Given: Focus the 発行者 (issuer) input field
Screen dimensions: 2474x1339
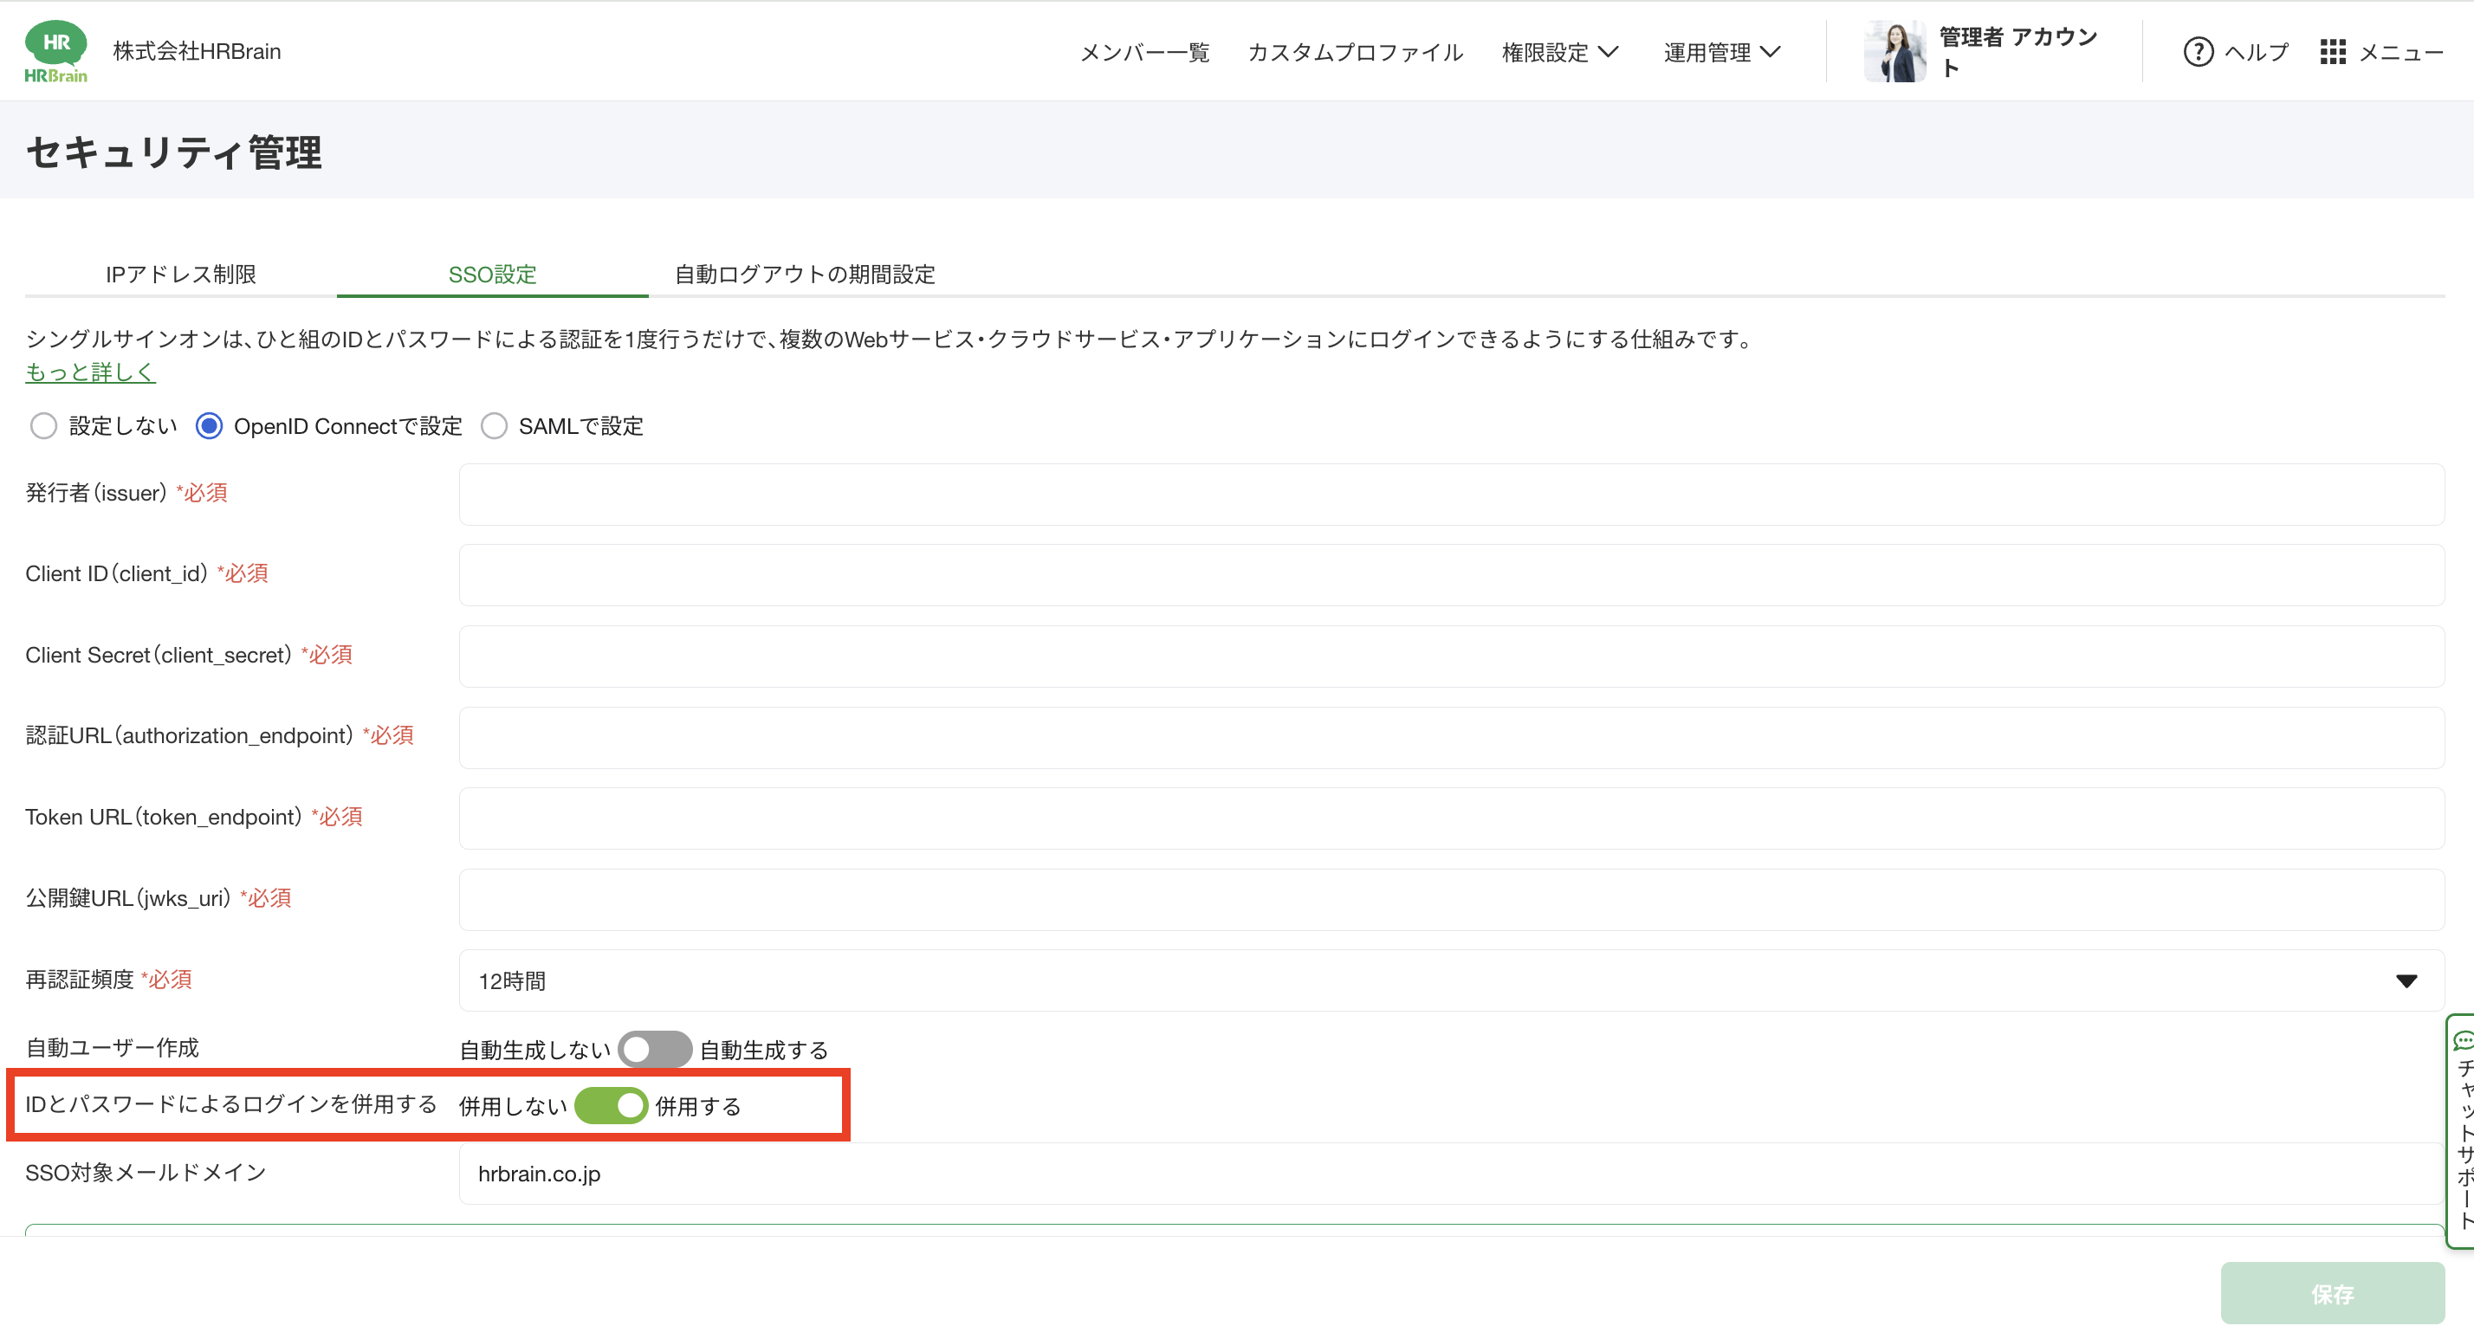Looking at the screenshot, I should [x=1450, y=494].
